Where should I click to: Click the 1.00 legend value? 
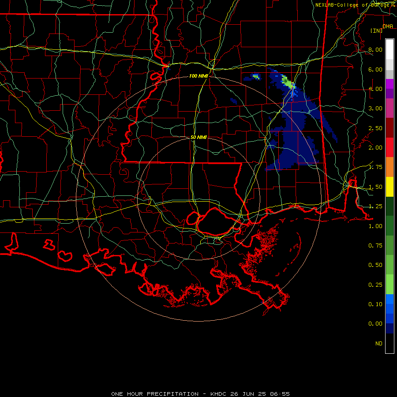click(375, 226)
